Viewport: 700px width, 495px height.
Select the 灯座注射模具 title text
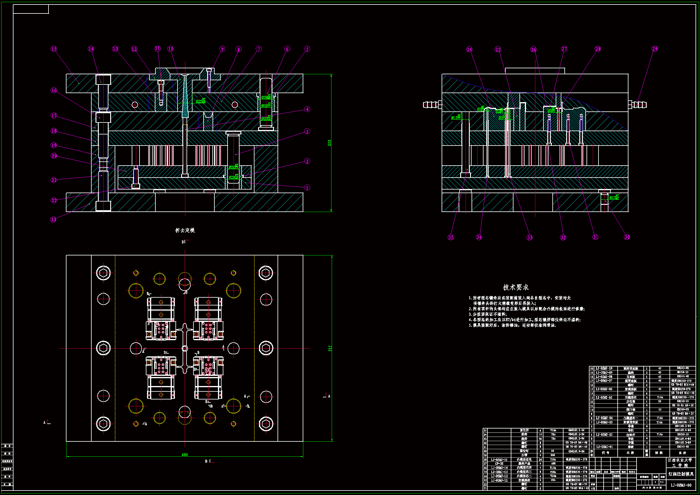click(x=681, y=474)
